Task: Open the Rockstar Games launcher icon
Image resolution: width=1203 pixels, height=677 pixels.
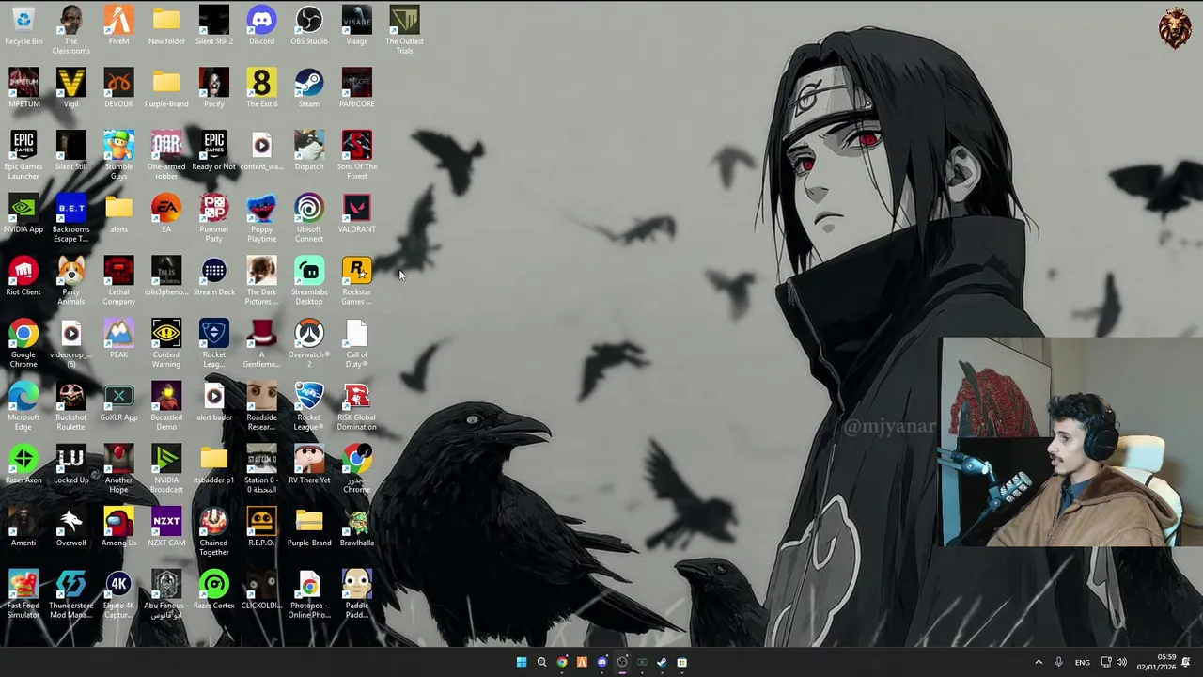Action: pyautogui.click(x=357, y=282)
